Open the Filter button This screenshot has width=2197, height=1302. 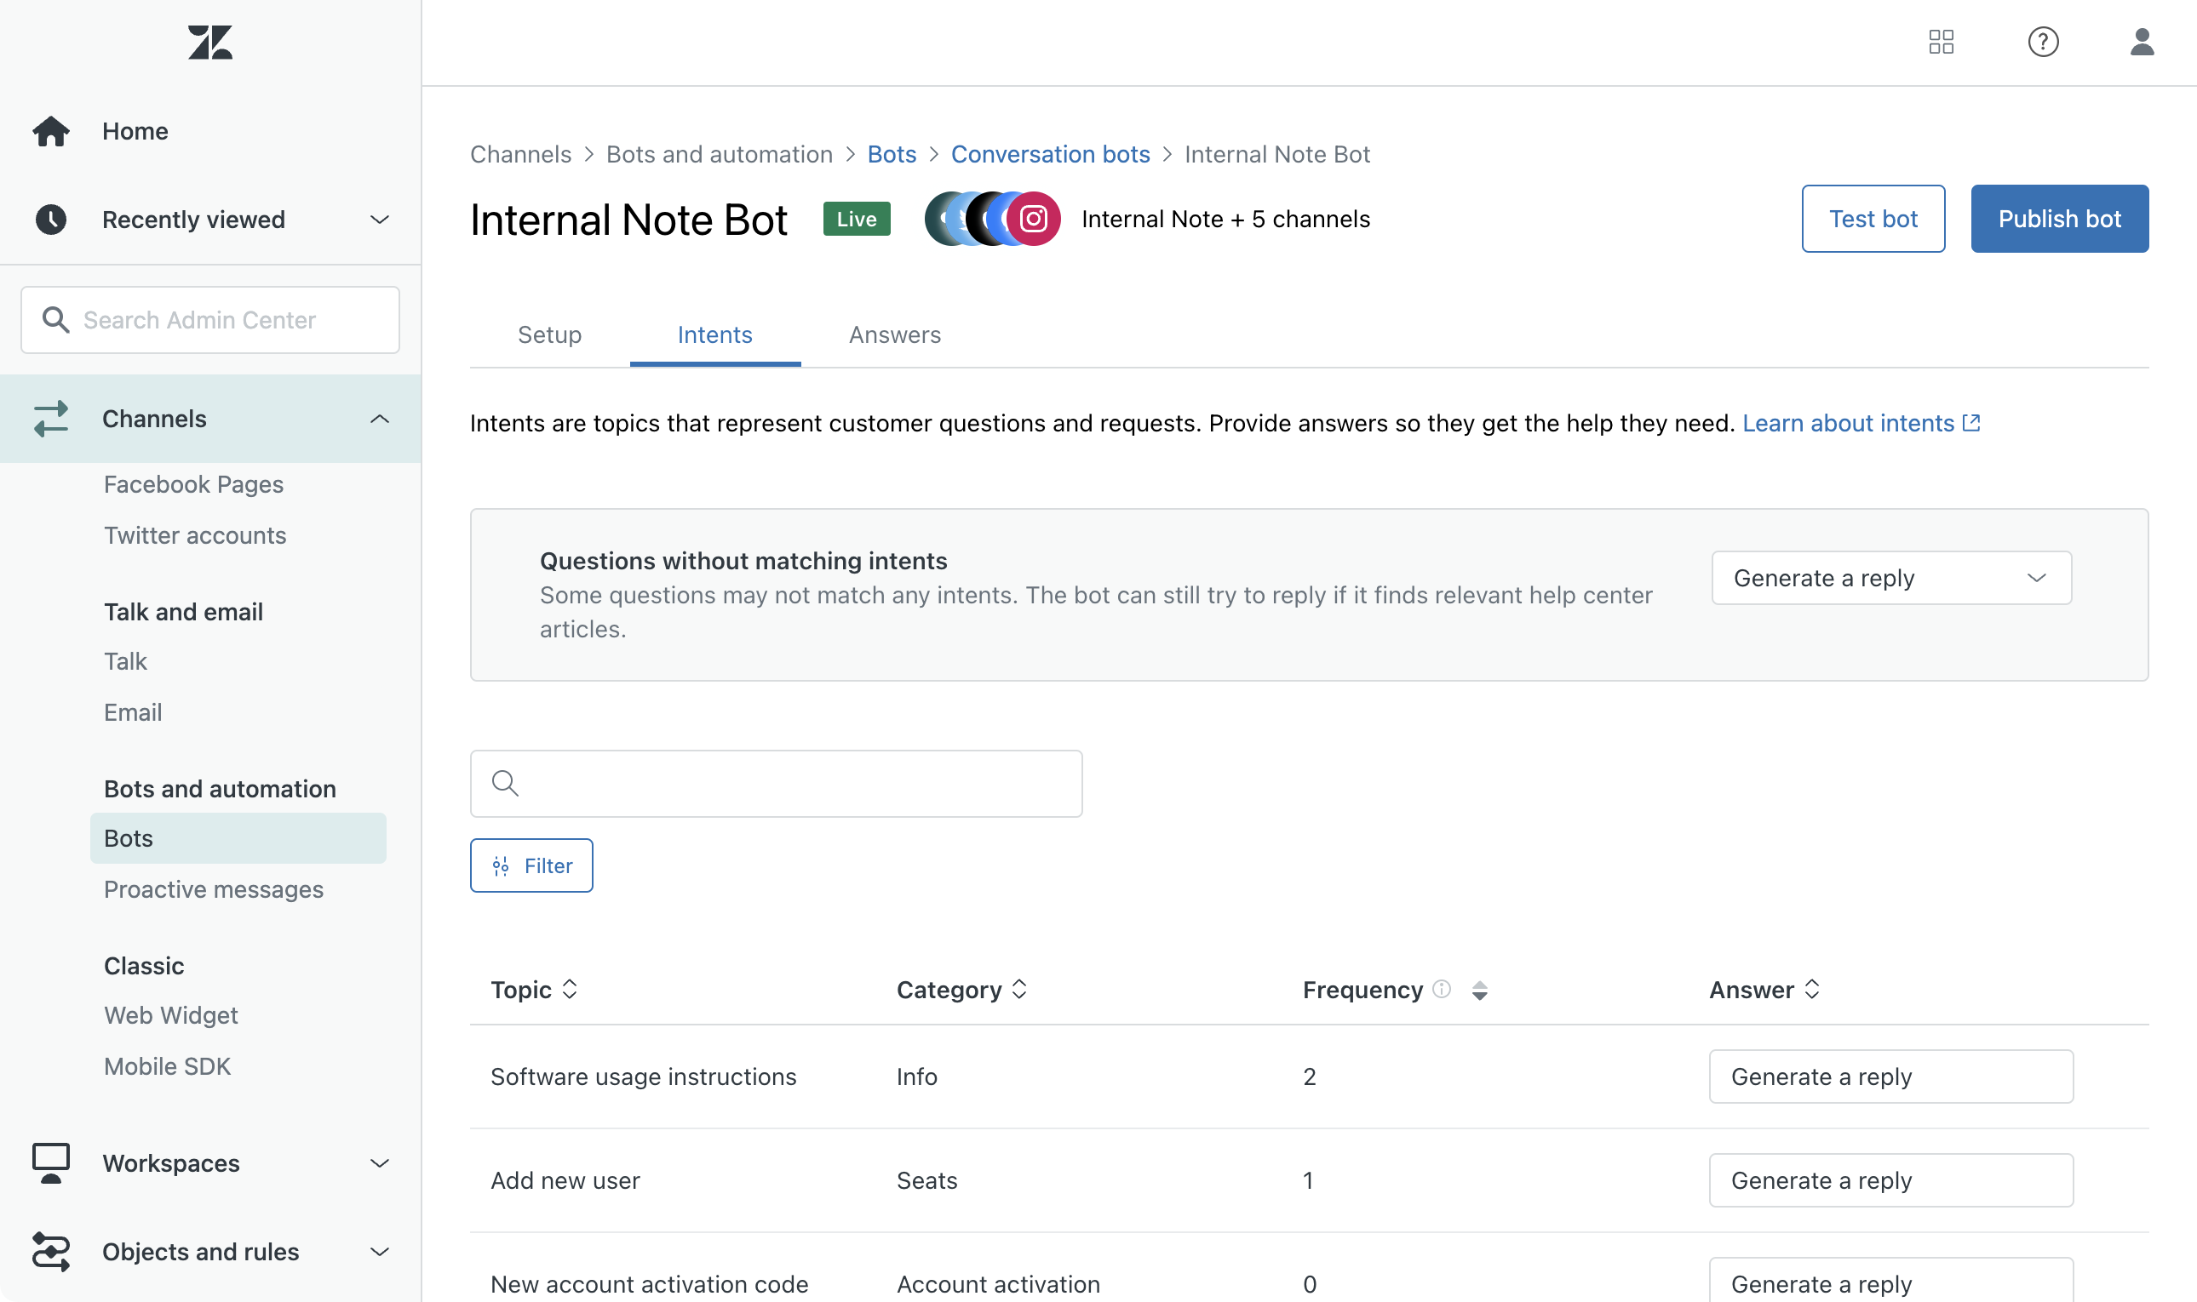[531, 866]
